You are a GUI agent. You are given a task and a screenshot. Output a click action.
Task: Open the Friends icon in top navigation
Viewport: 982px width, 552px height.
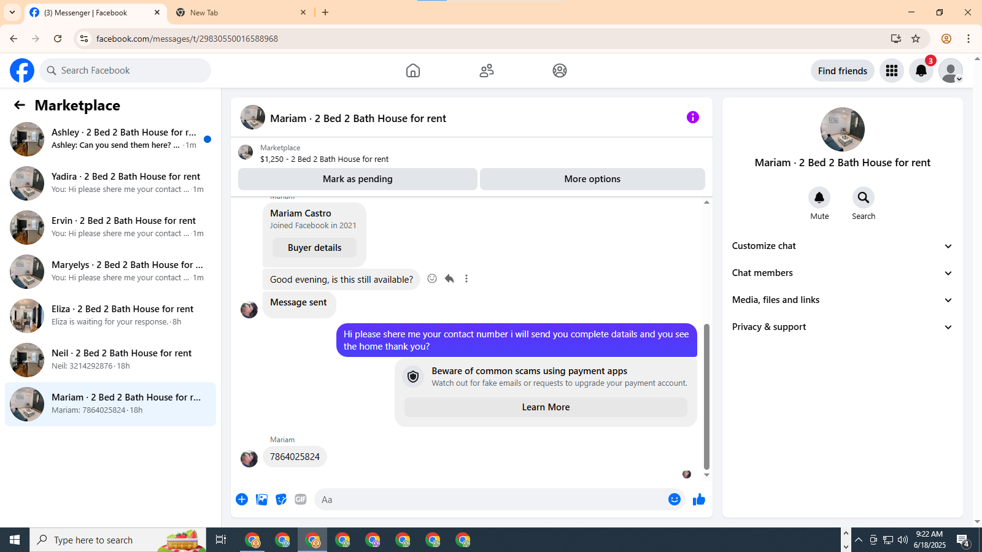487,71
